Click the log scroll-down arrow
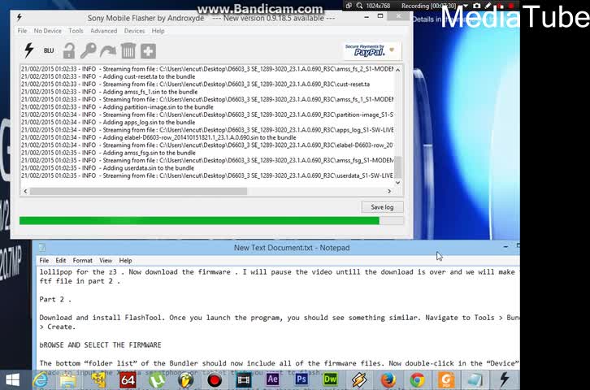This screenshot has width=590, height=390. point(397,182)
